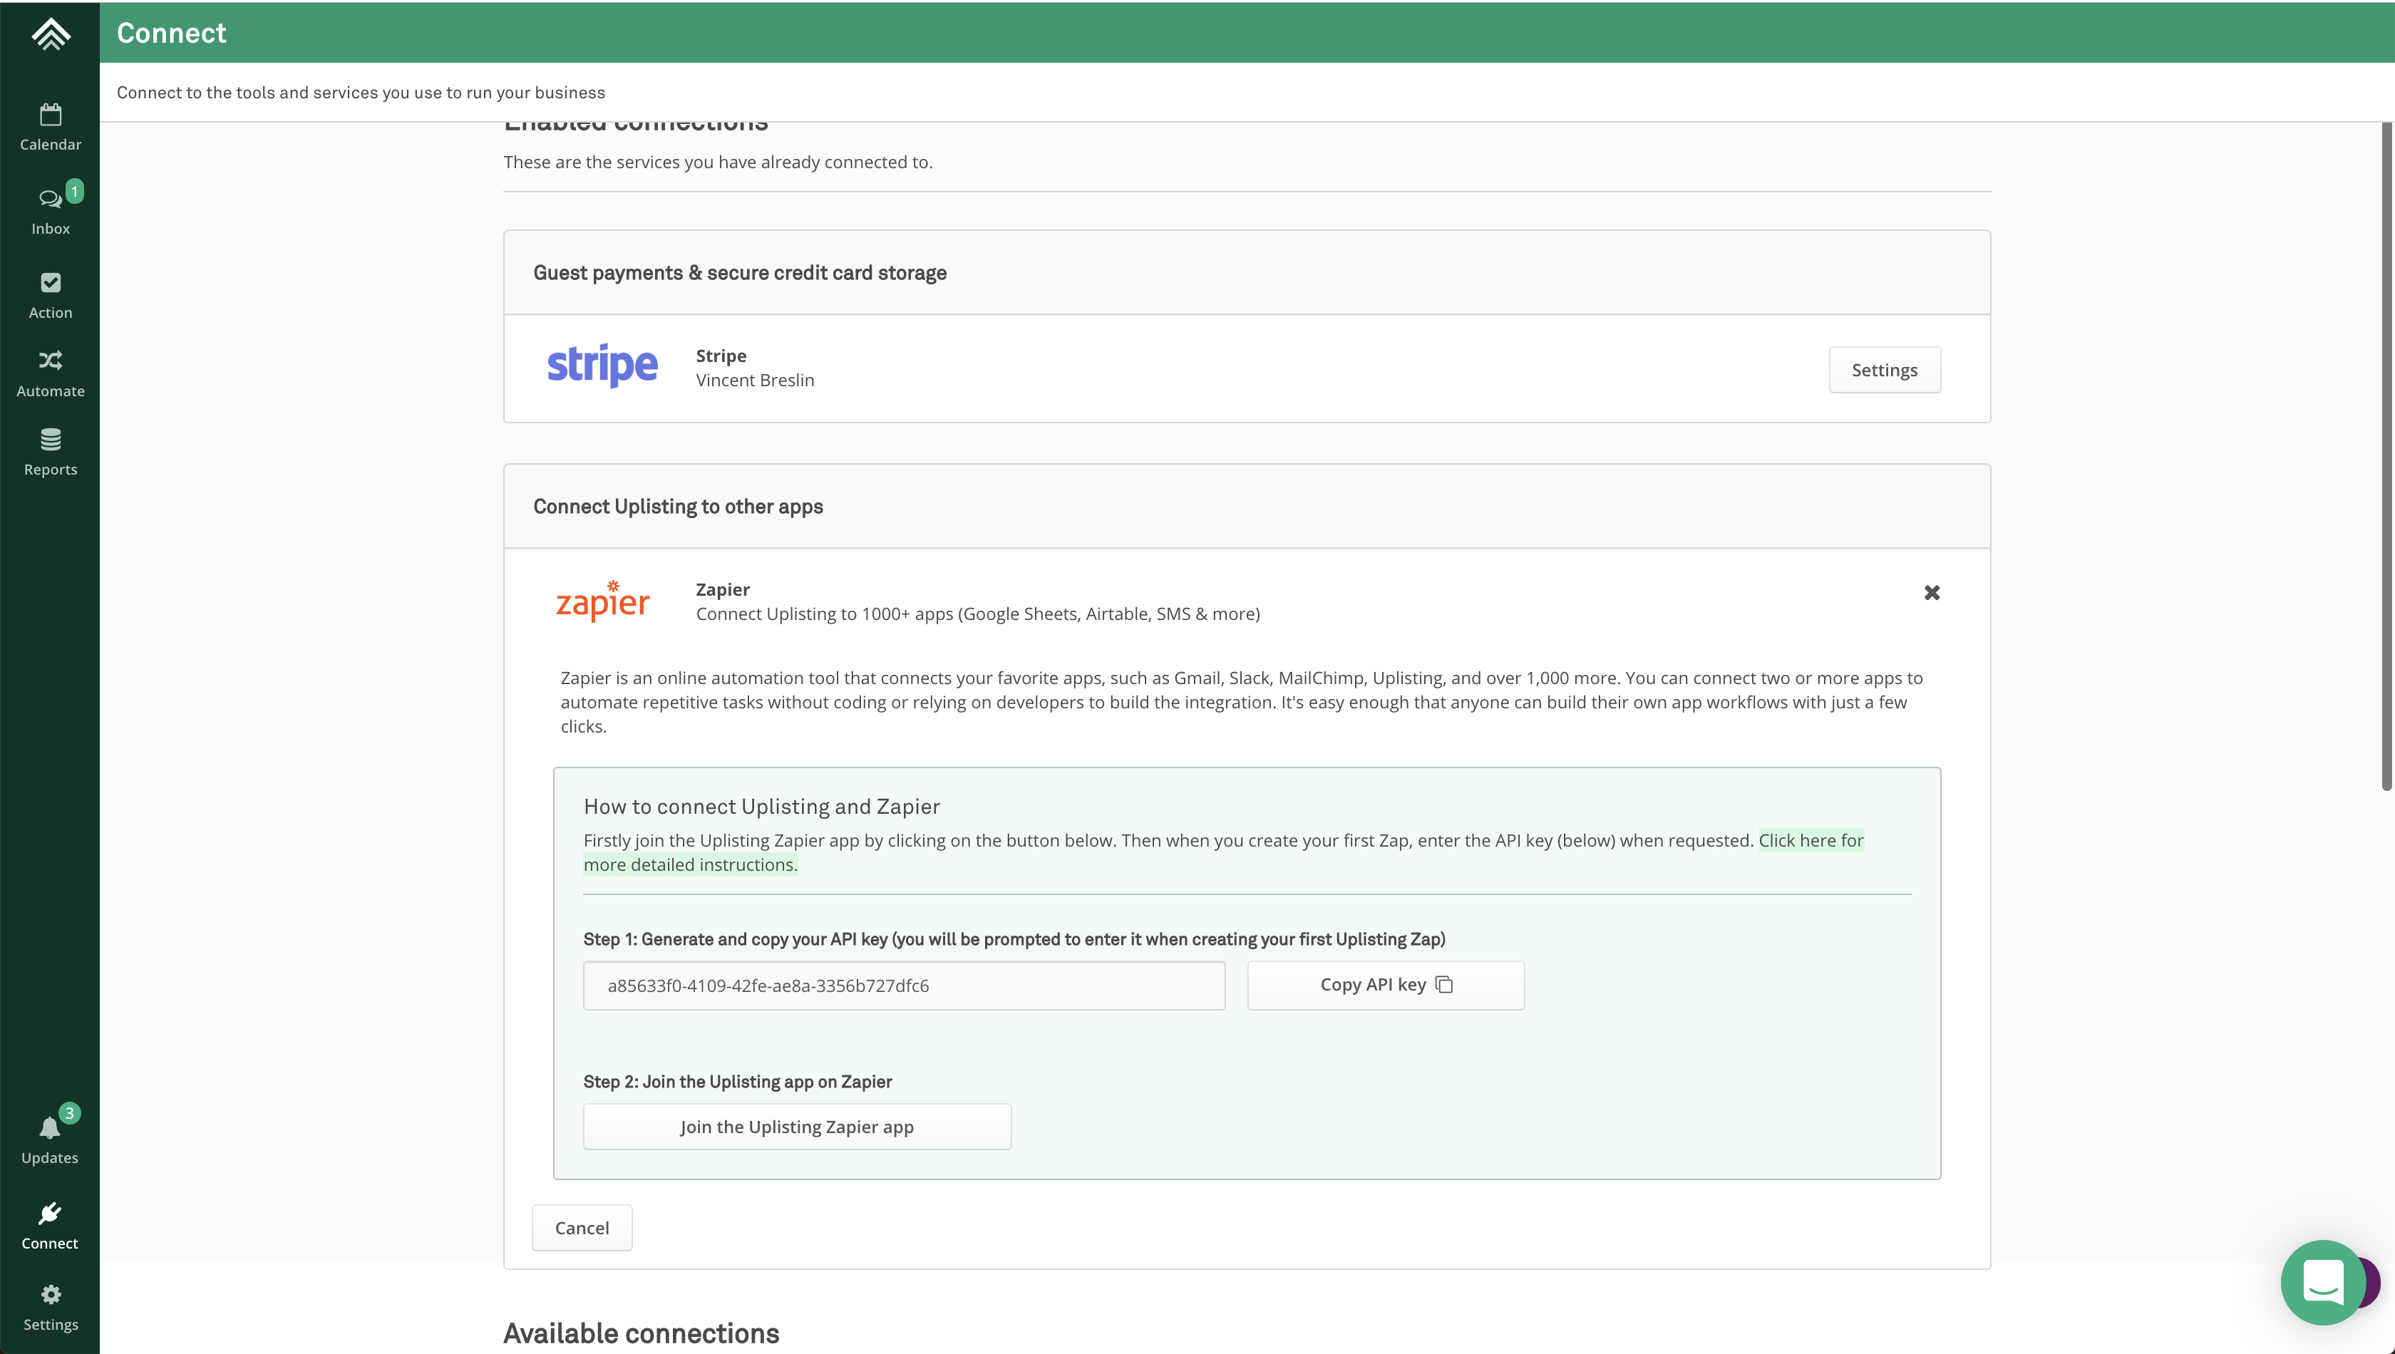Click the Stripe logo
Image resolution: width=2395 pixels, height=1354 pixels.
coord(602,366)
